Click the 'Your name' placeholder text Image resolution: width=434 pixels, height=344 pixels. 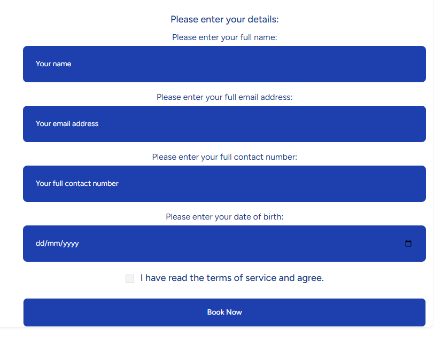[x=53, y=64]
